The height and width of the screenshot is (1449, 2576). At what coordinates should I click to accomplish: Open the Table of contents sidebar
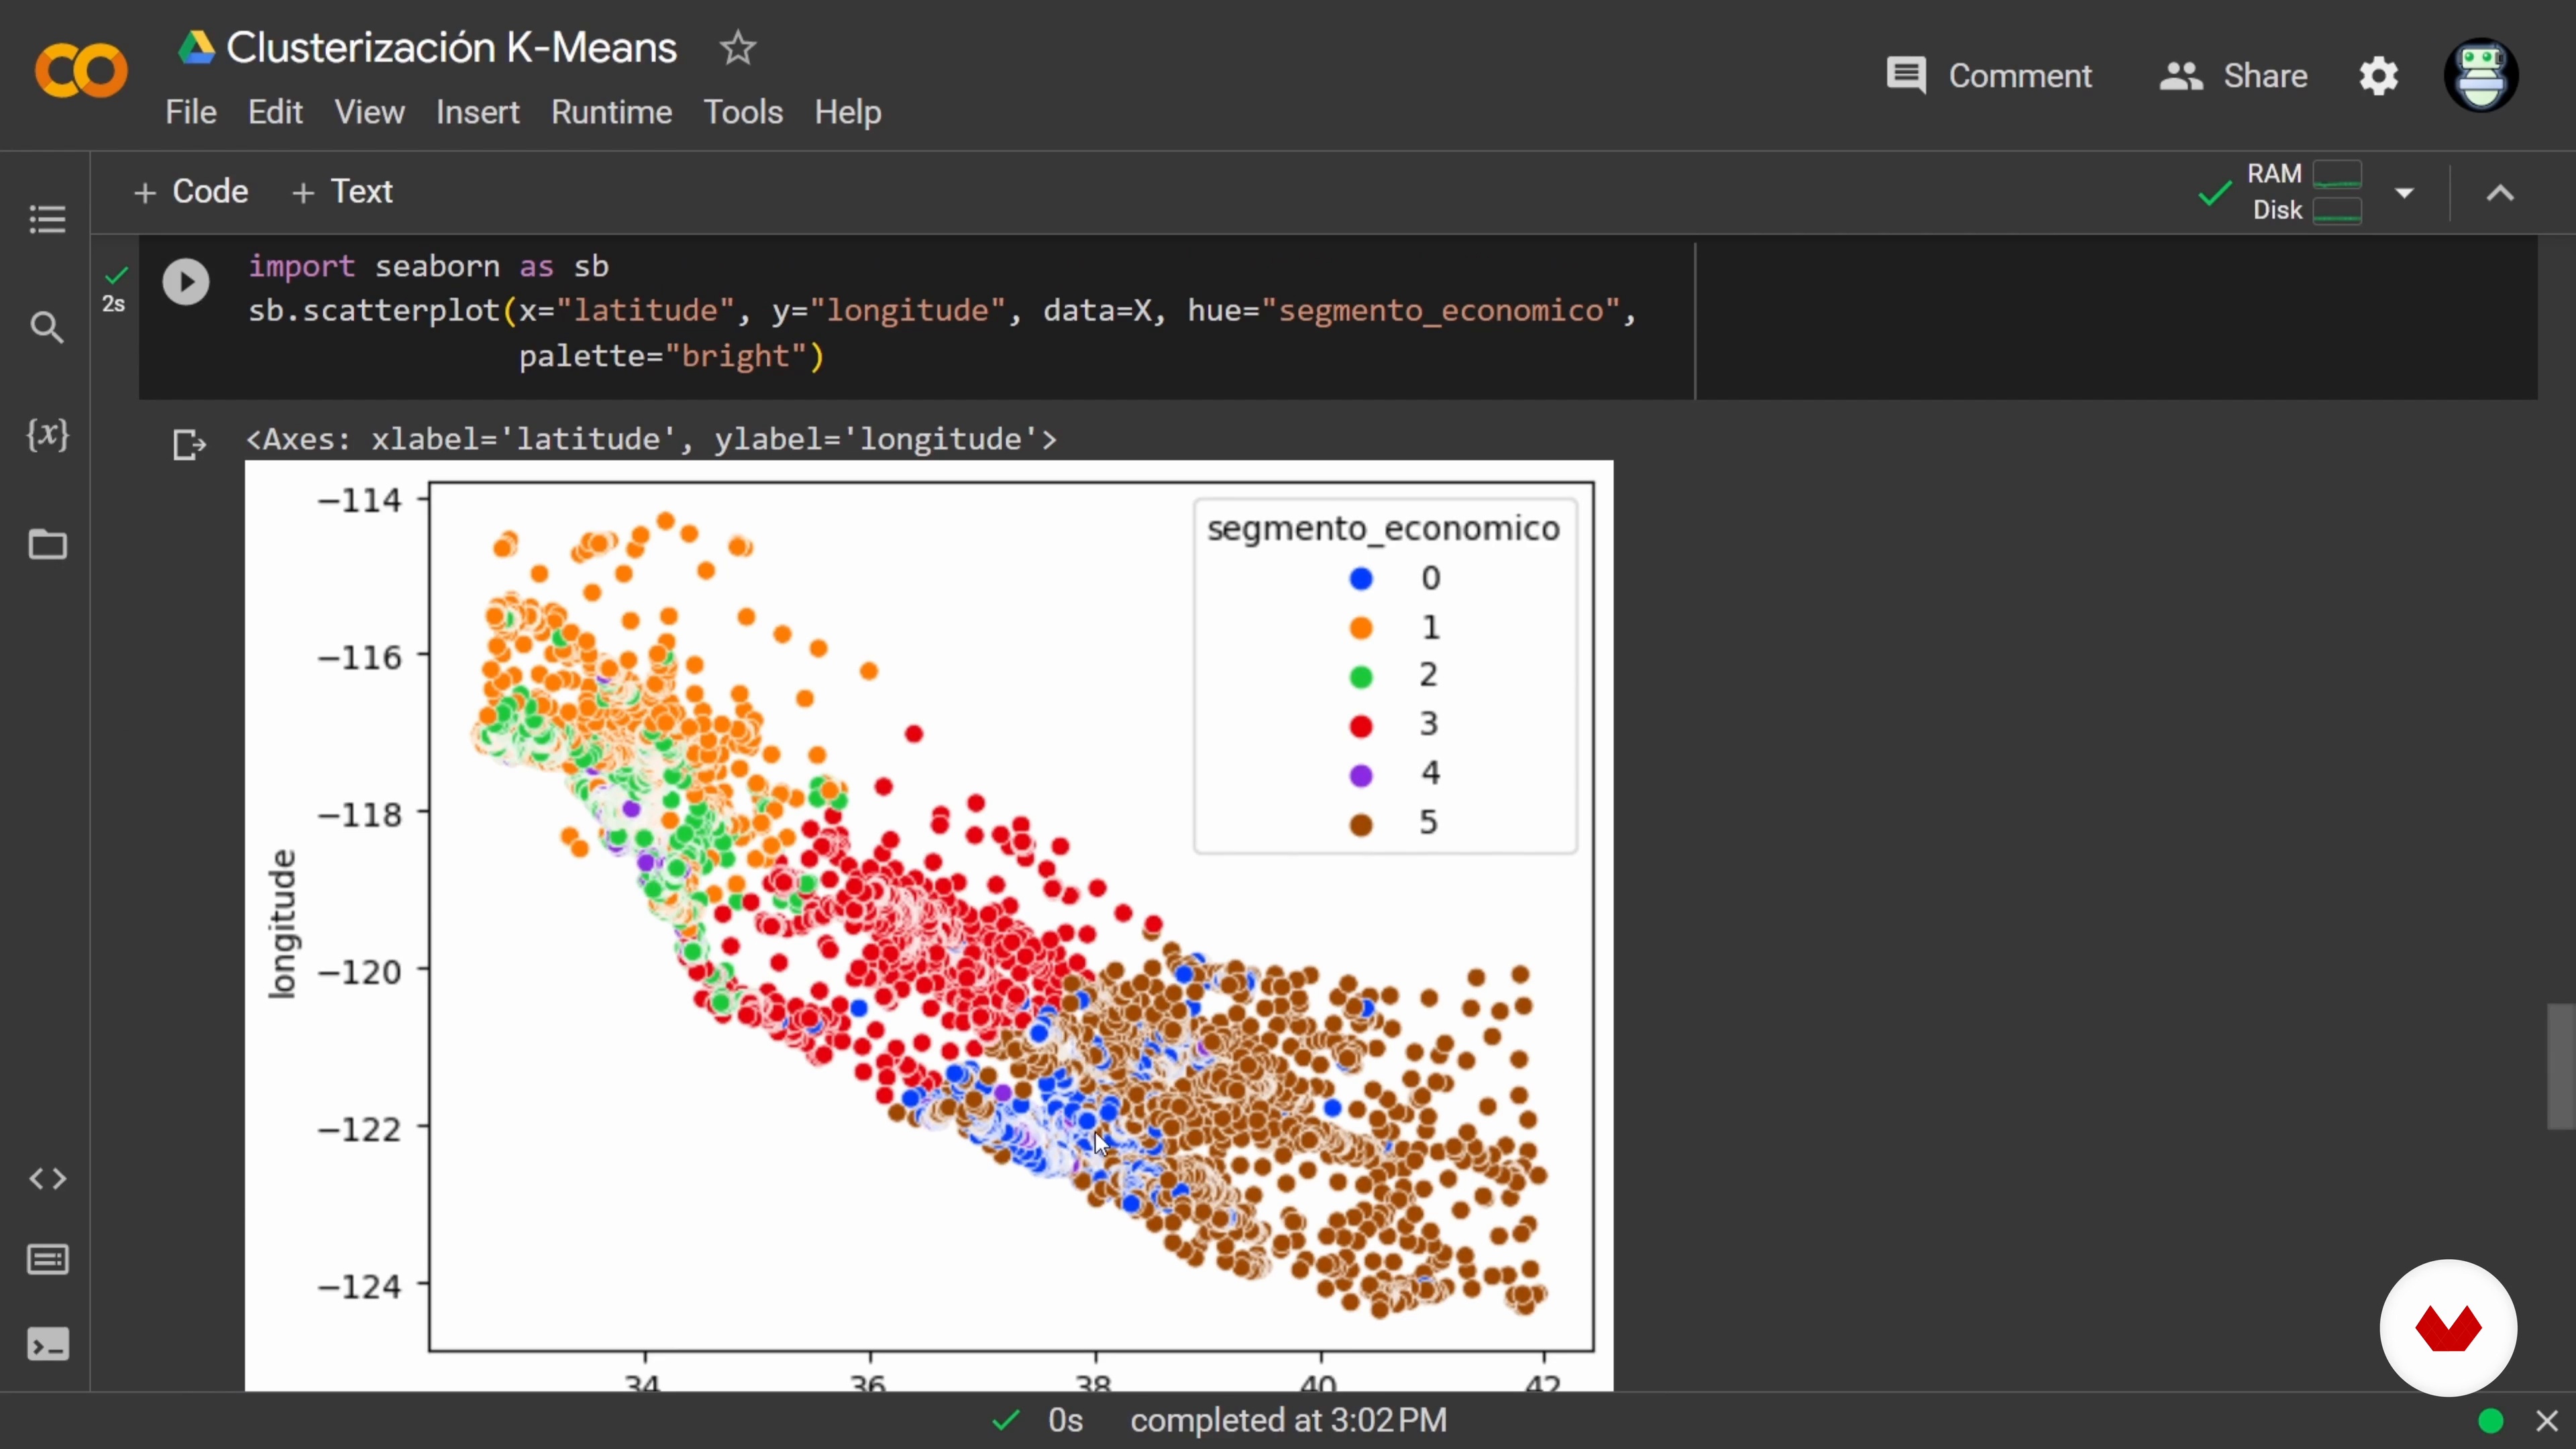coord(47,219)
